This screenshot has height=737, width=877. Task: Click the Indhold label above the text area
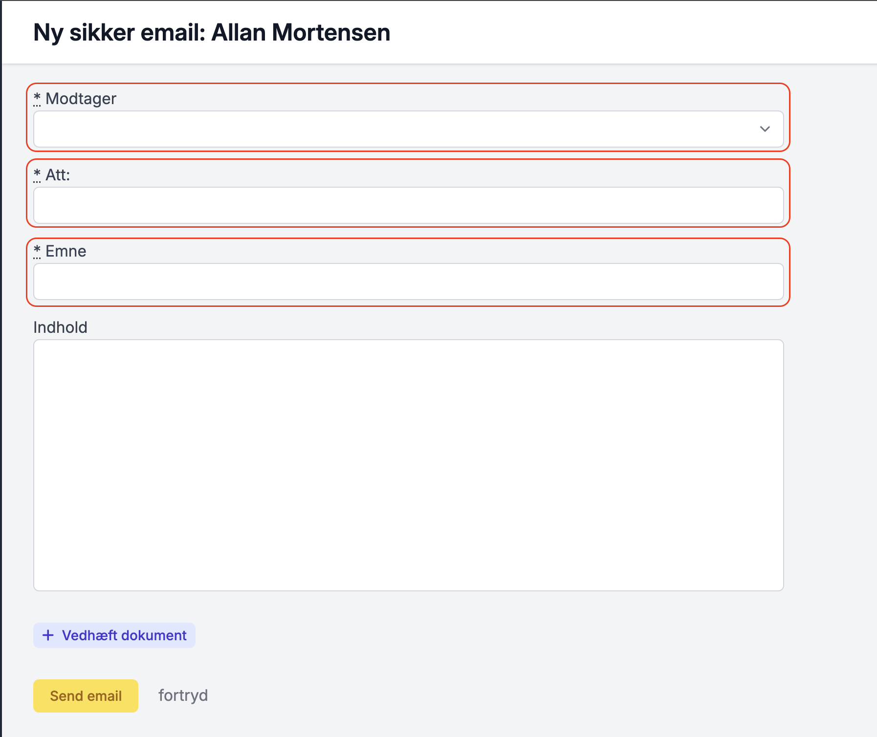(60, 327)
